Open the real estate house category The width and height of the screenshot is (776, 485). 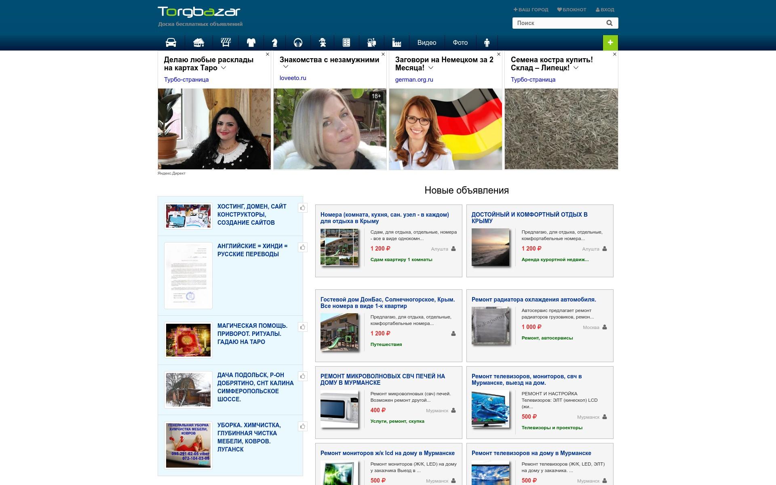[198, 42]
